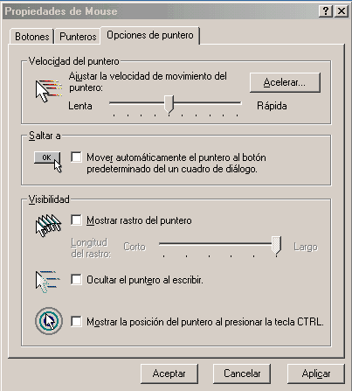Select the Opciones de puntero tab
Viewport: 352px width, 391px height.
pyautogui.click(x=150, y=35)
